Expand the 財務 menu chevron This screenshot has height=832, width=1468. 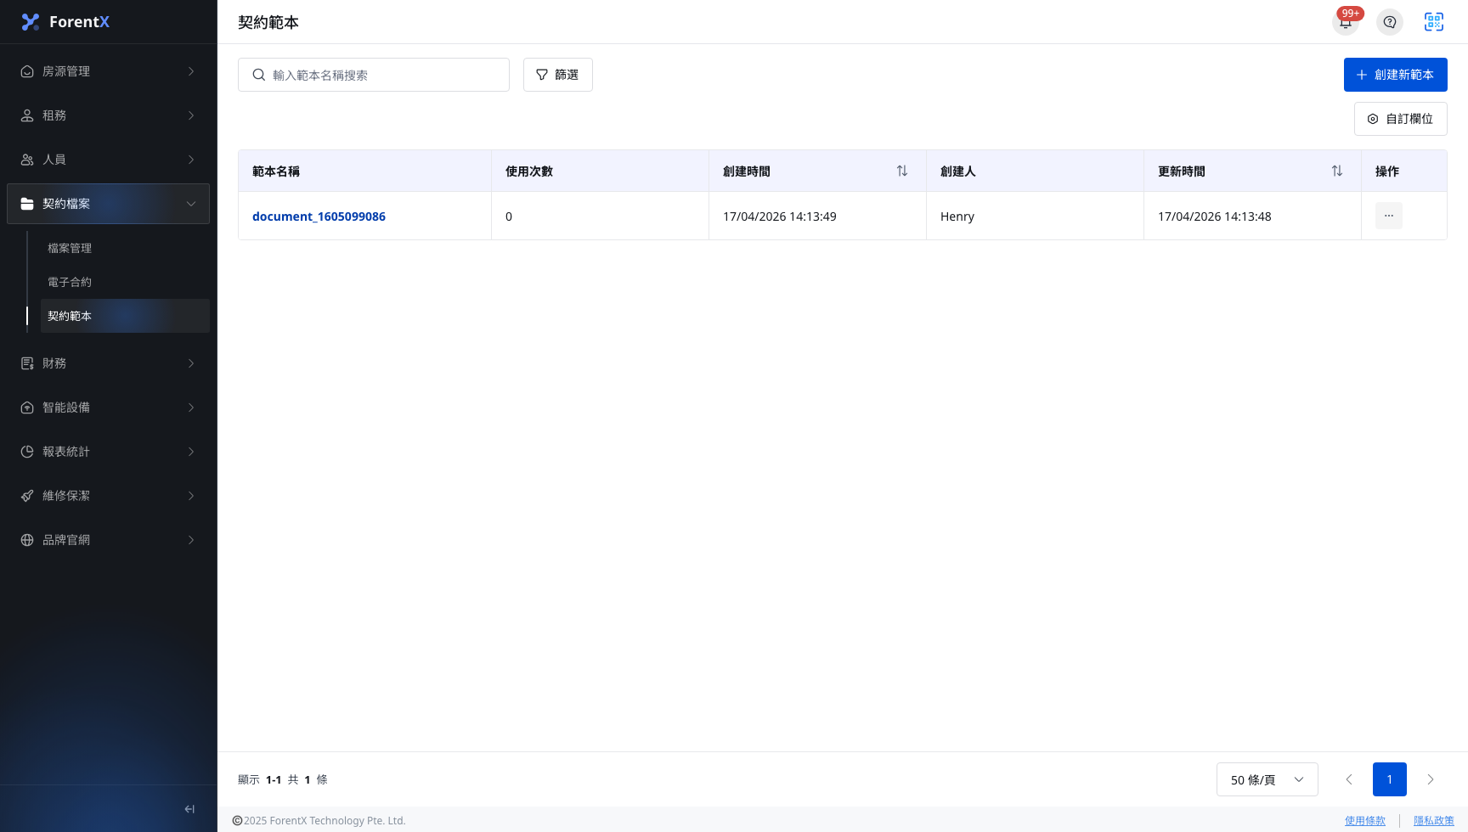click(x=191, y=363)
